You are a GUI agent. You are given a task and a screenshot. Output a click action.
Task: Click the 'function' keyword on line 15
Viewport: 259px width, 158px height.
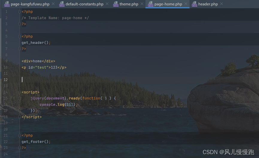91,98
